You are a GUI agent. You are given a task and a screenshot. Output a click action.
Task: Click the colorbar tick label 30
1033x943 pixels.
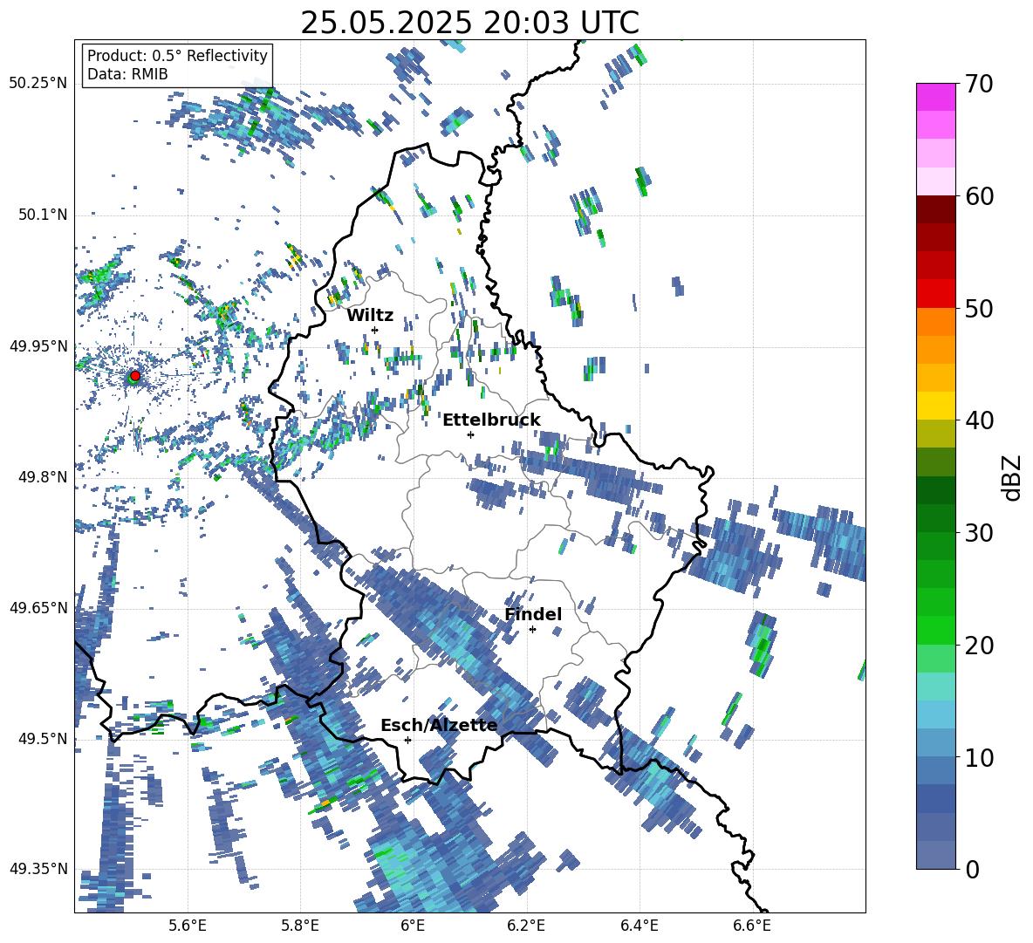pos(979,533)
